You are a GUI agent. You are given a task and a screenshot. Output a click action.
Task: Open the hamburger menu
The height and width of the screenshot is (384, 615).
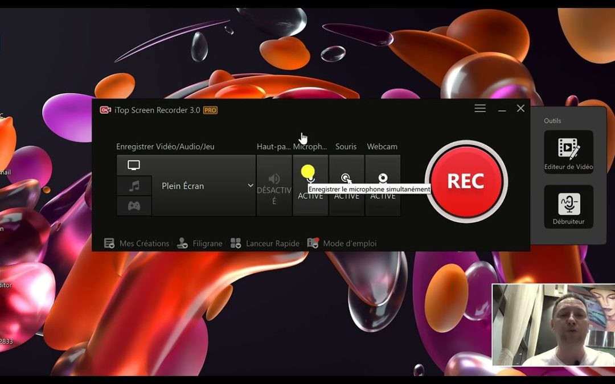coord(480,109)
